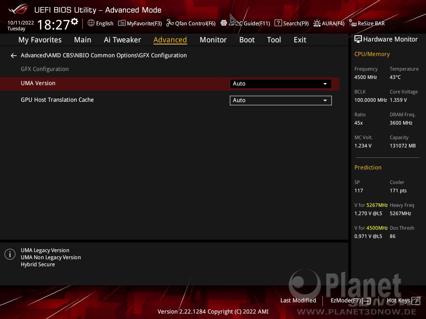Click the date 10/11/2022 Tuesday
426x319 pixels.
coord(20,26)
